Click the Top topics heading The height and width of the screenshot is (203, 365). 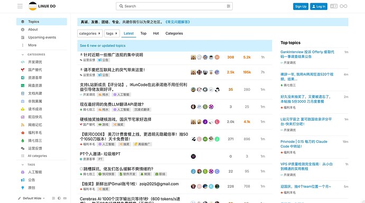(x=290, y=43)
